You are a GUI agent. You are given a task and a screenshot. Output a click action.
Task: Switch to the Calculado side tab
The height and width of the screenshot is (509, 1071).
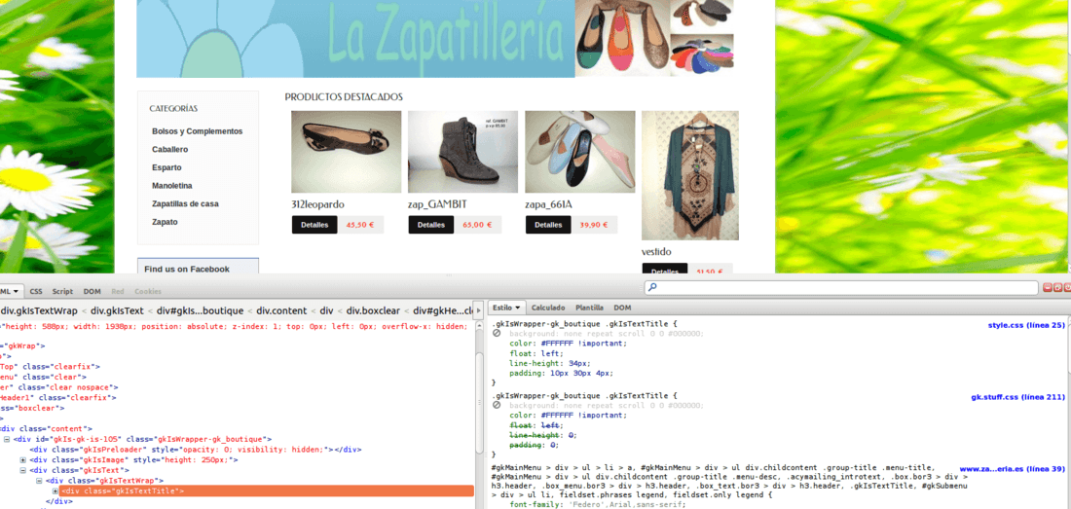tap(548, 308)
